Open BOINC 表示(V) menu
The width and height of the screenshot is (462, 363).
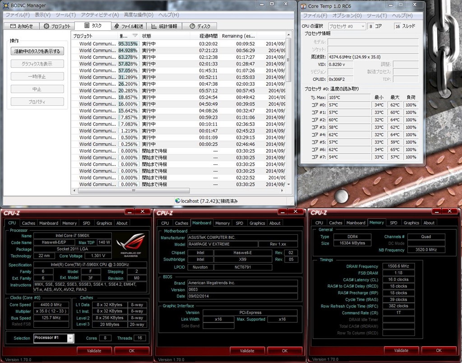43,15
